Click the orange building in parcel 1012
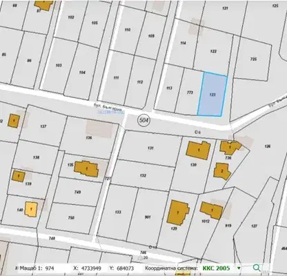Viewport: 287px width, 276px height. click(x=212, y=210)
